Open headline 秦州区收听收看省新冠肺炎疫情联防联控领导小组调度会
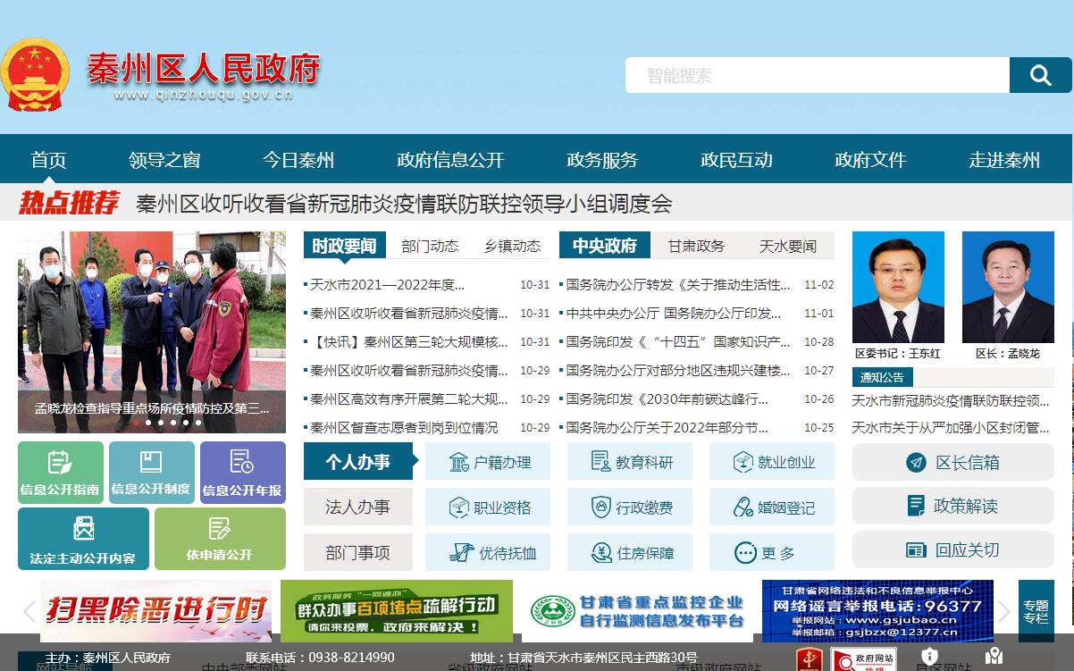 click(403, 204)
